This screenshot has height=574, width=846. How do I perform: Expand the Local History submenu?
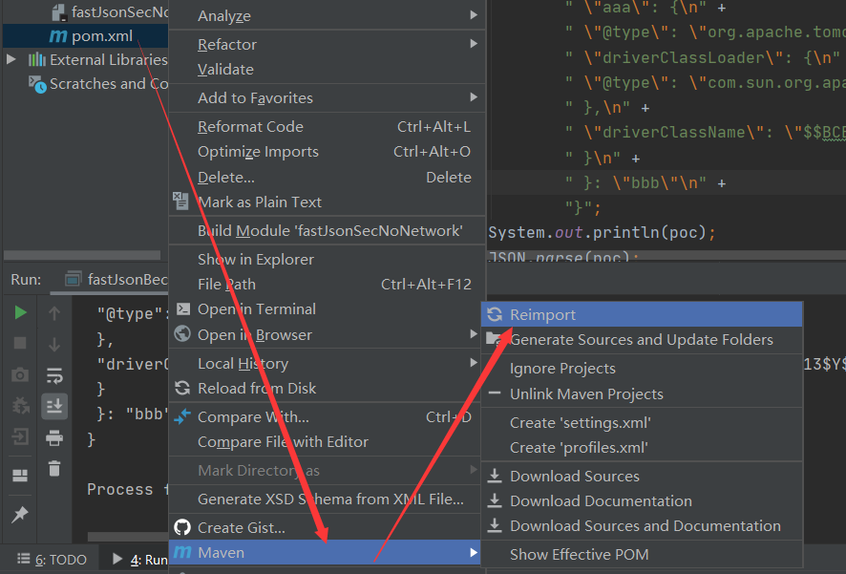pyautogui.click(x=243, y=364)
